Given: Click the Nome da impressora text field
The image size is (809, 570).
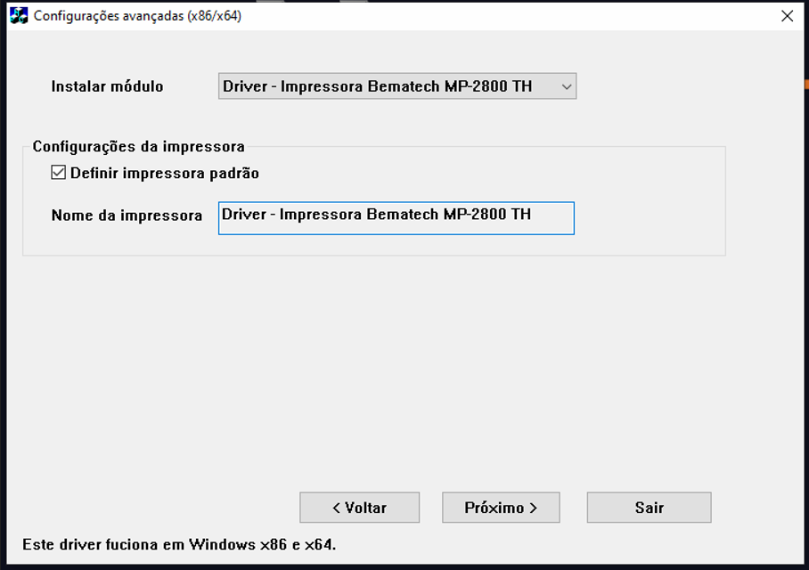Looking at the screenshot, I should 396,218.
